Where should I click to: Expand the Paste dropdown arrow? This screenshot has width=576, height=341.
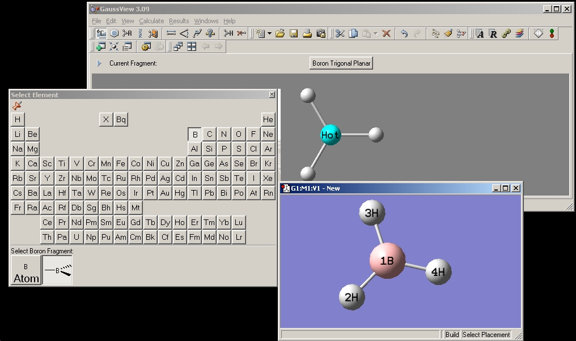375,34
